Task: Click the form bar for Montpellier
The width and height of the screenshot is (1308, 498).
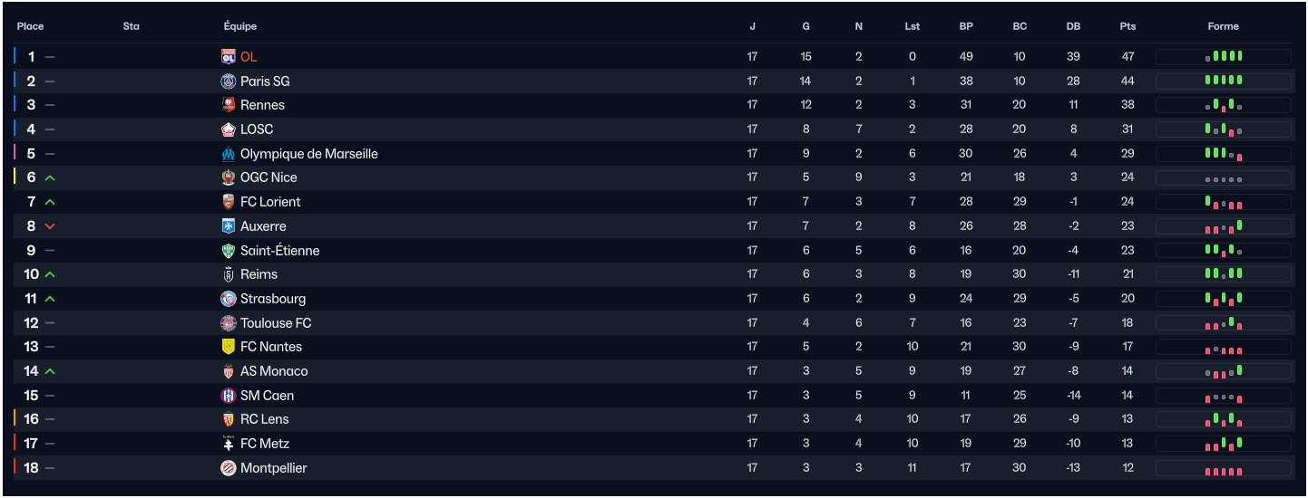Action: click(1223, 468)
